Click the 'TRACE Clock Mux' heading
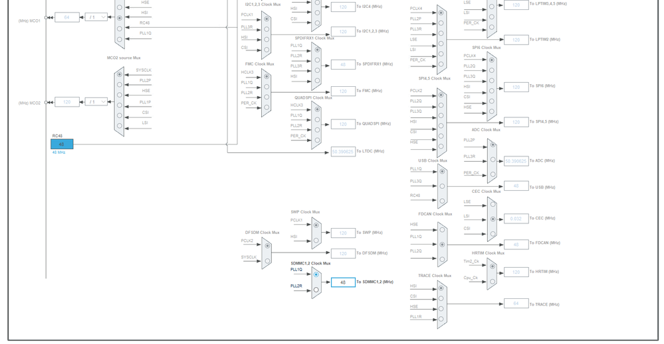Image resolution: width=664 pixels, height=344 pixels. pos(435,276)
